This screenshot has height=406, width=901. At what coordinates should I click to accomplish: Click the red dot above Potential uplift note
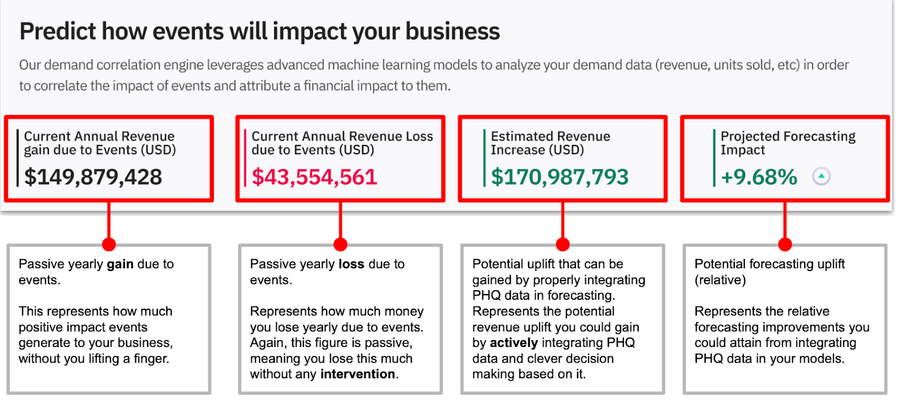coord(563,244)
